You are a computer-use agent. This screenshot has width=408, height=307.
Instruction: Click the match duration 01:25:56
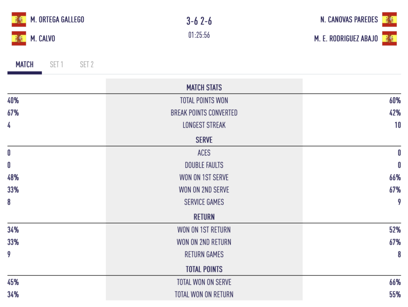(x=199, y=35)
